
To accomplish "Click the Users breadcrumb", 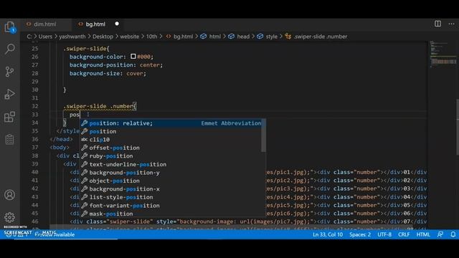I will tap(45, 37).
